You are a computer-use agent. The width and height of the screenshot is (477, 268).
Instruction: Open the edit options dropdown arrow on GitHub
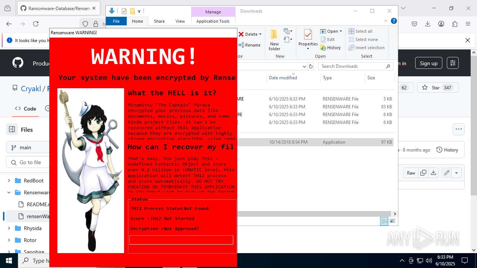(x=457, y=173)
